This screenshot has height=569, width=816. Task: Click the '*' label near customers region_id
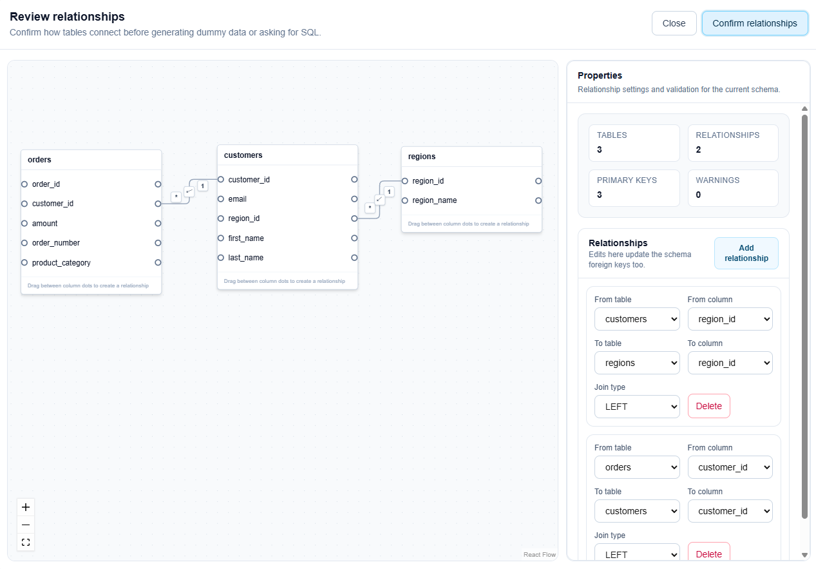tap(370, 208)
